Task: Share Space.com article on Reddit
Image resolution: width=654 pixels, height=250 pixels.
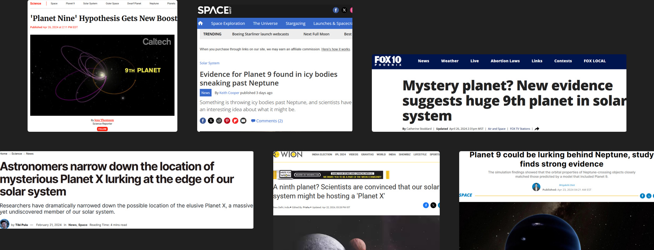Action: 219,121
